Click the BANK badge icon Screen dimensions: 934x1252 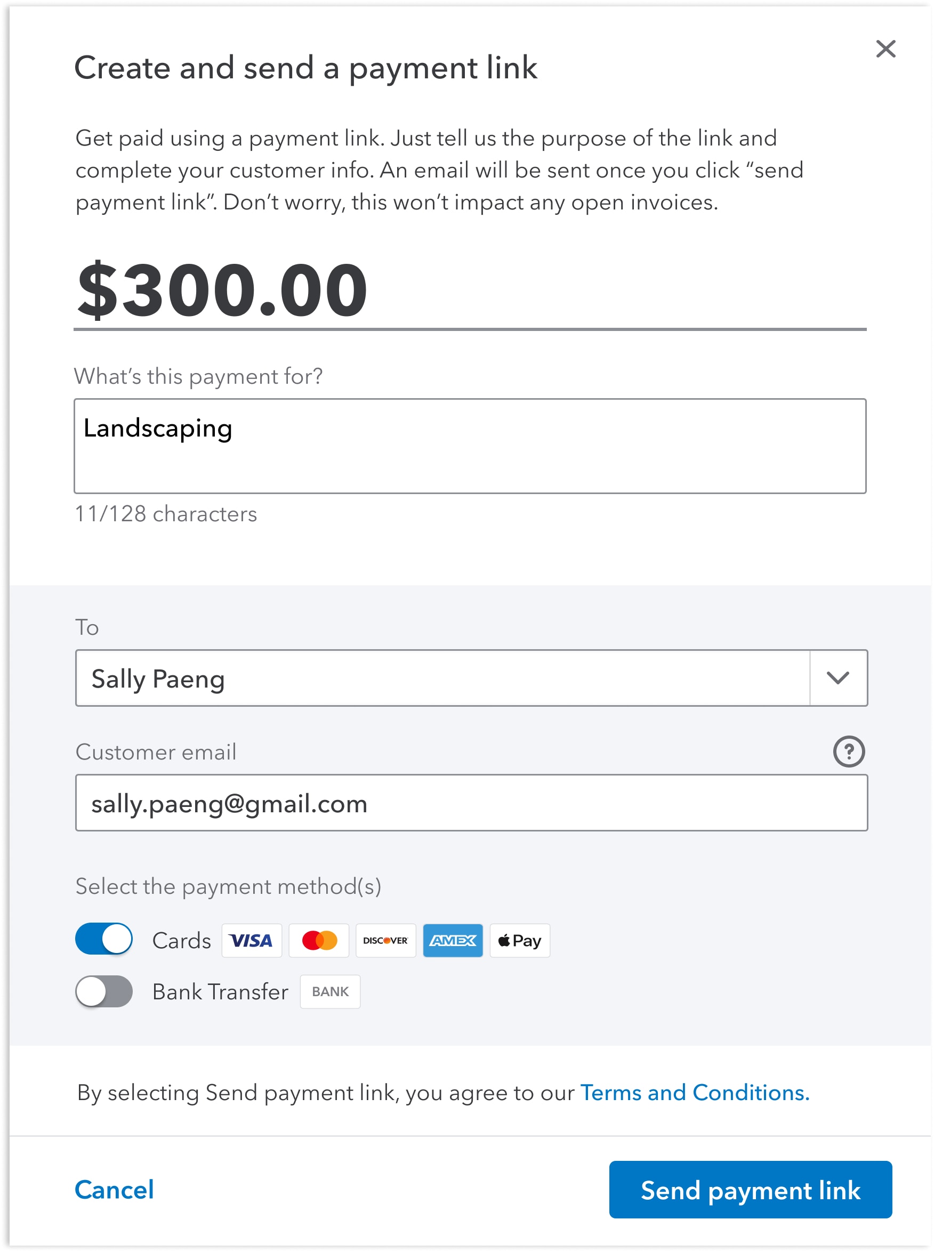330,991
